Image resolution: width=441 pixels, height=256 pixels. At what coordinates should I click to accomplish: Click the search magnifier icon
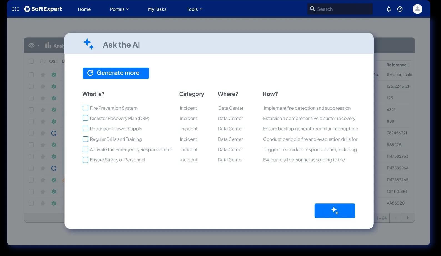pos(312,9)
